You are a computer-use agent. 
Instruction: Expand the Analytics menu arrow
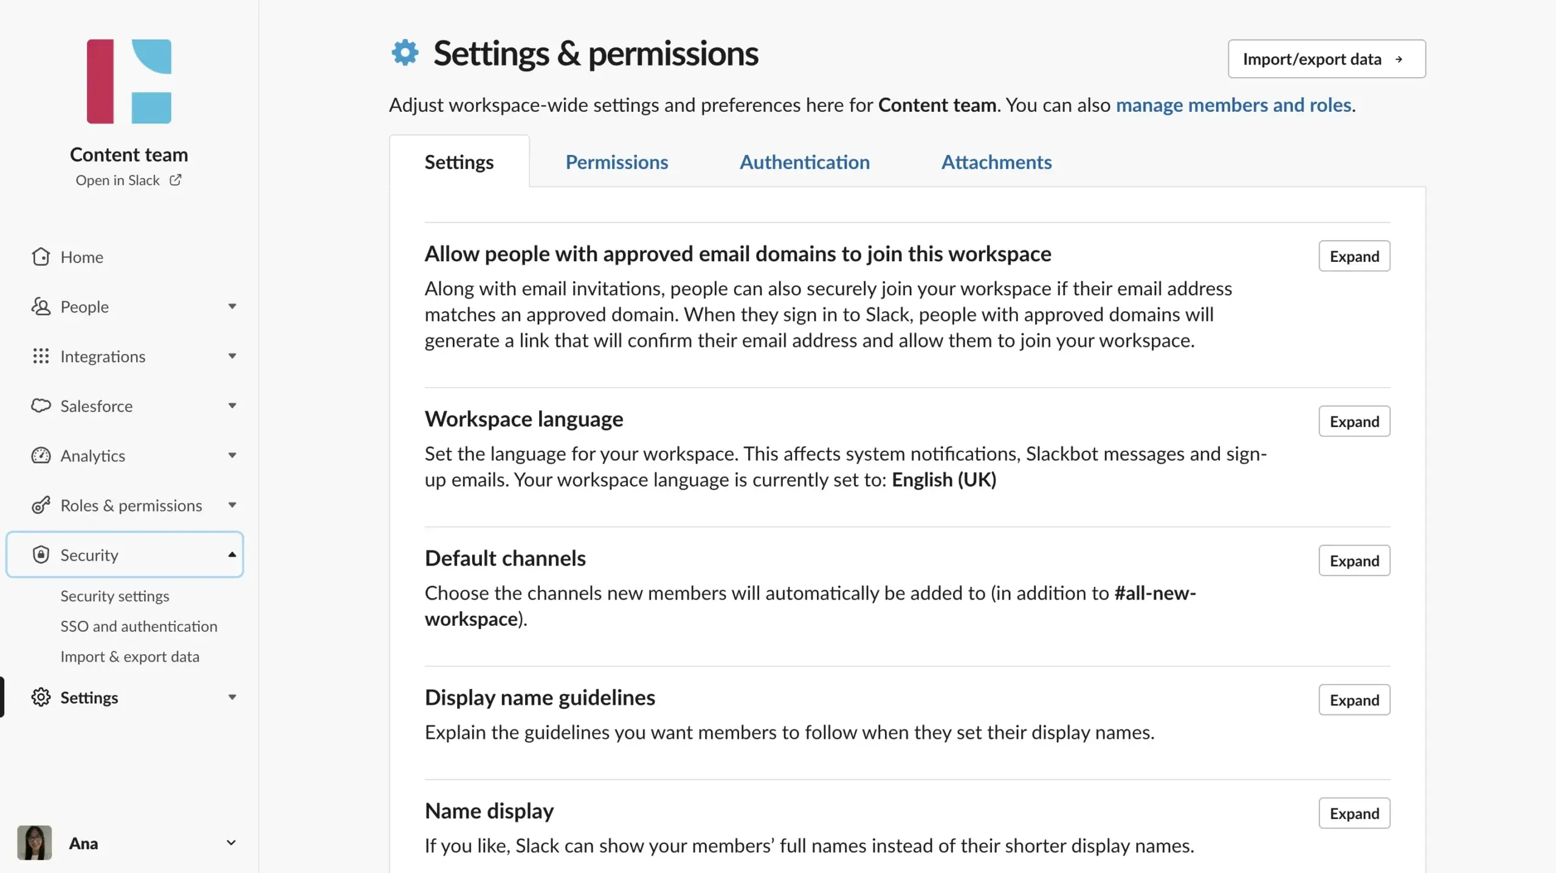(x=232, y=456)
